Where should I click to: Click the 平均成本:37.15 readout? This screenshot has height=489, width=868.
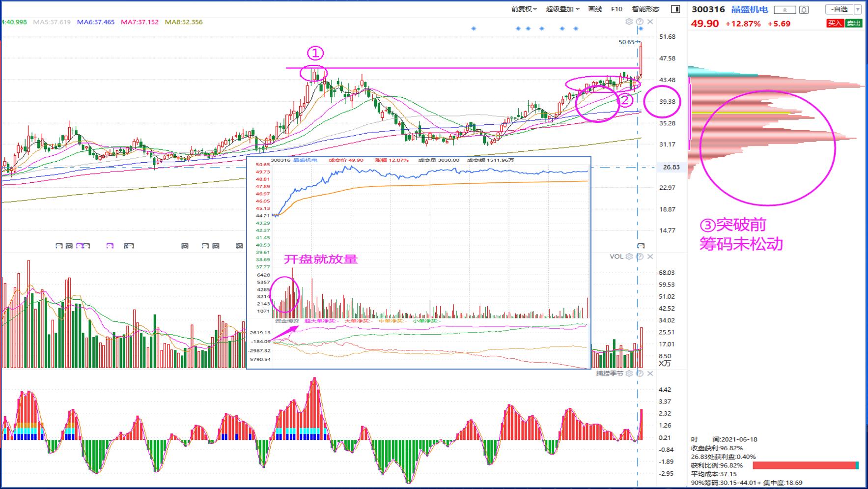[x=714, y=474]
